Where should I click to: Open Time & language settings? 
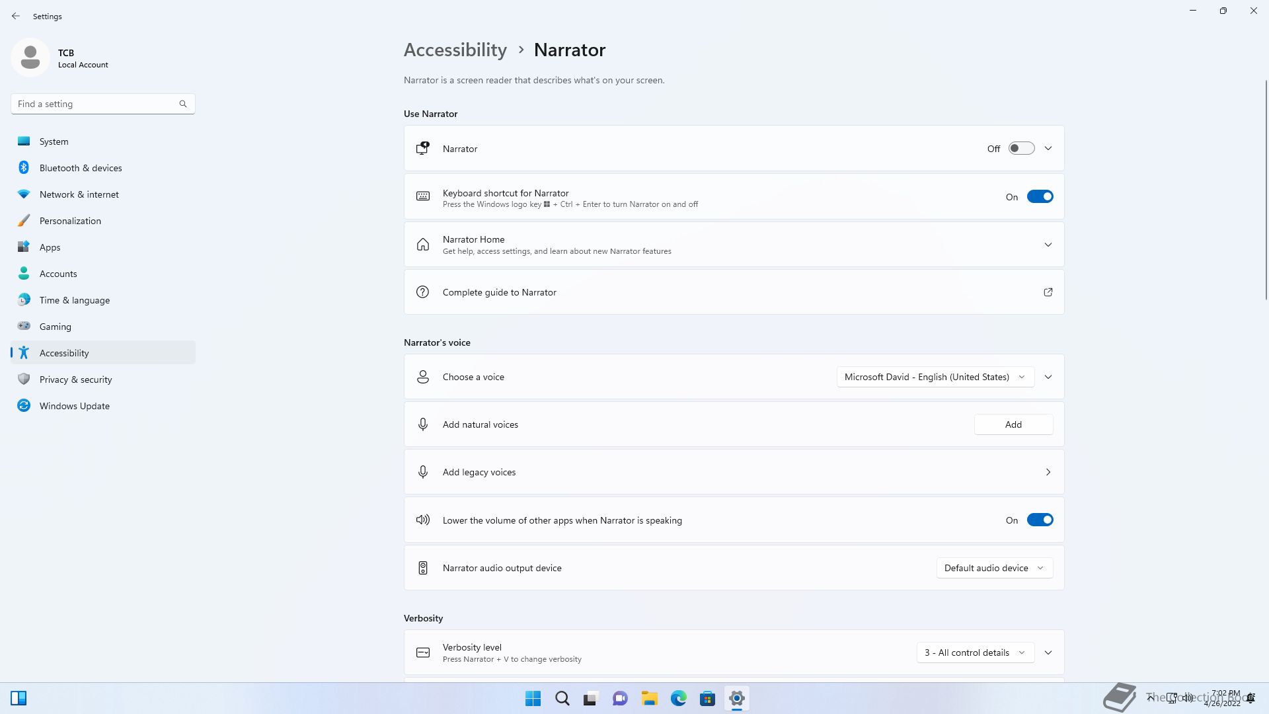click(103, 300)
